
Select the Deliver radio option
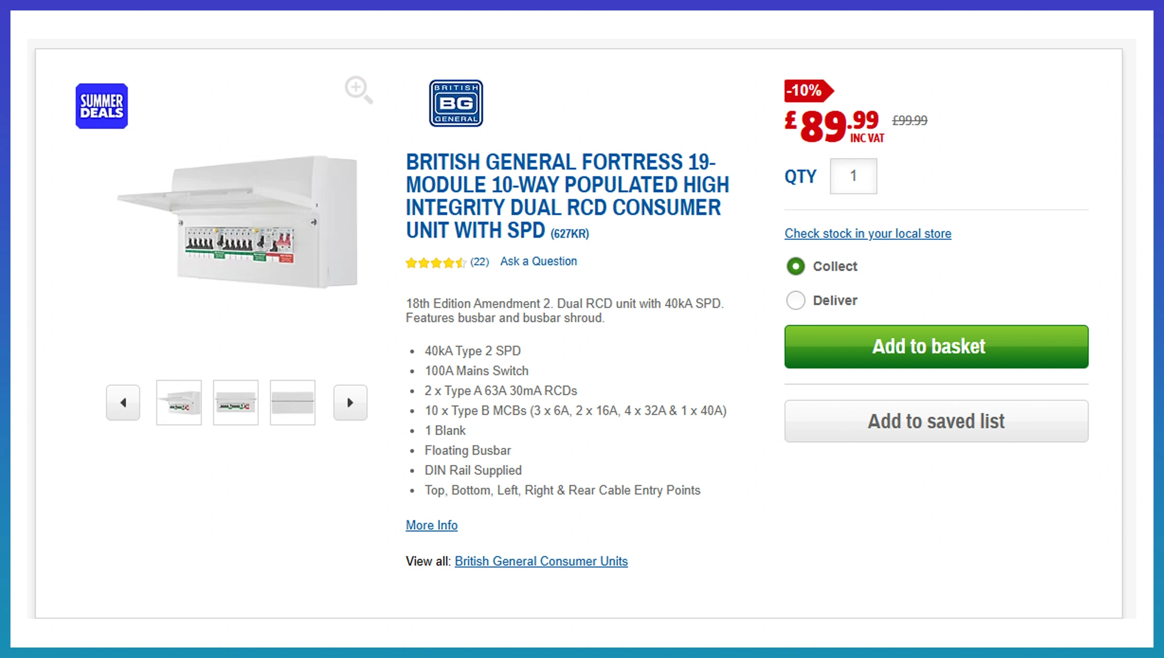[x=796, y=300]
